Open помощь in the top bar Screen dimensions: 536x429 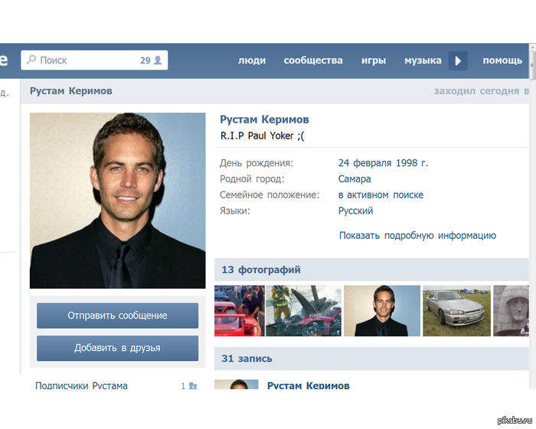point(502,61)
